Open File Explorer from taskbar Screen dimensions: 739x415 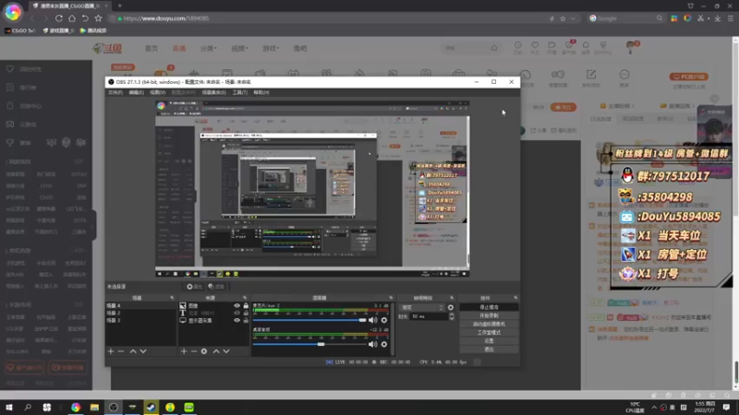(94, 407)
